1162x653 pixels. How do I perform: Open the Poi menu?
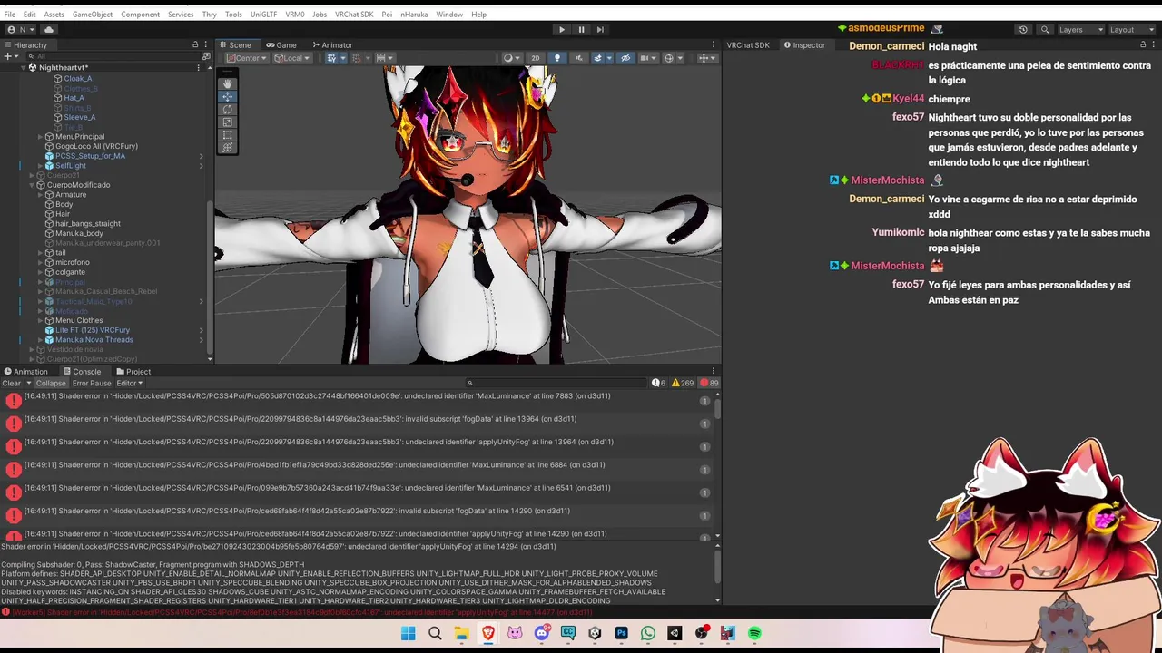tap(387, 15)
